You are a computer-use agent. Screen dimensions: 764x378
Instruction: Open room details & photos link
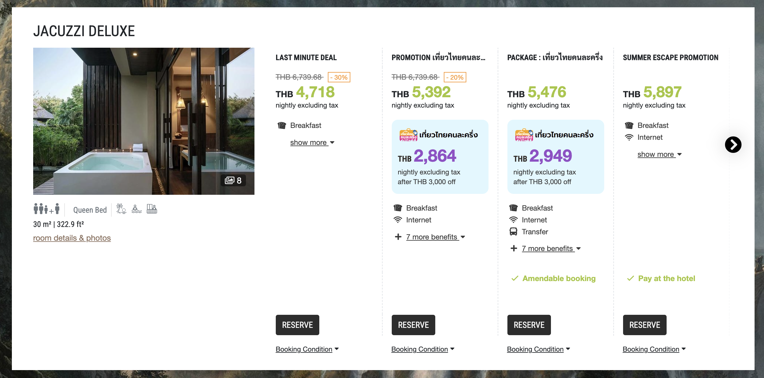72,238
